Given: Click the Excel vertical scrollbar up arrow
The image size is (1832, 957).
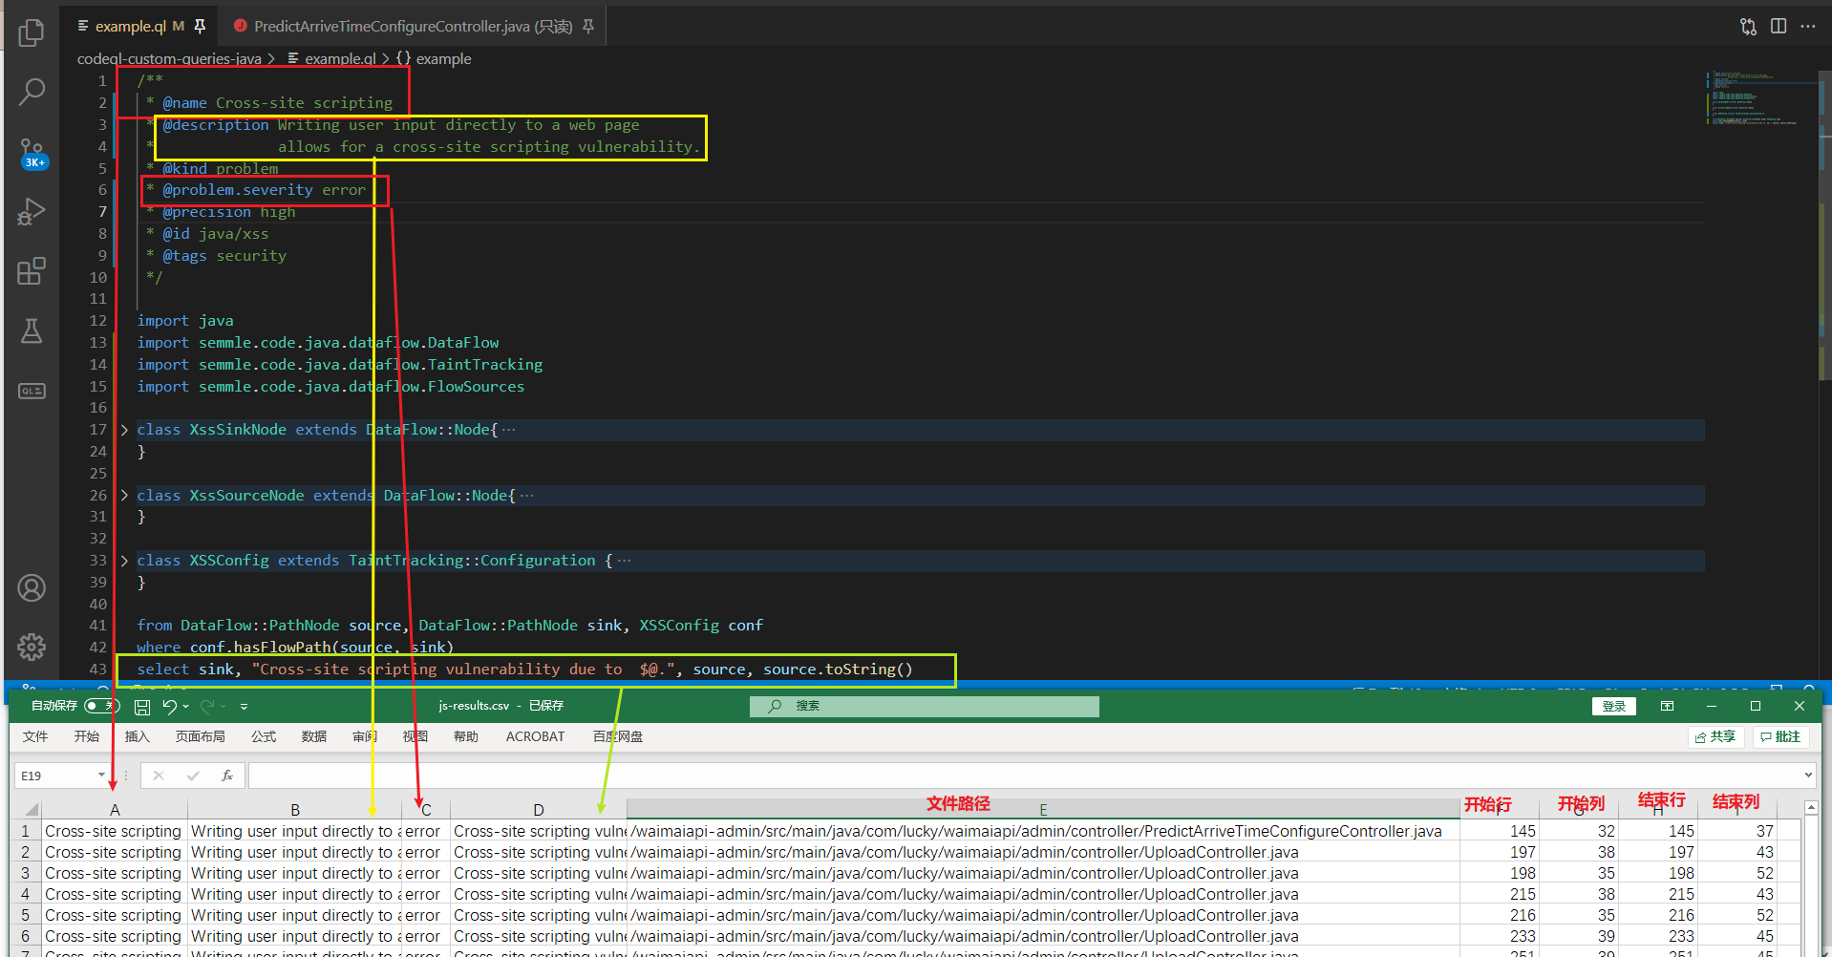Looking at the screenshot, I should coord(1811,808).
